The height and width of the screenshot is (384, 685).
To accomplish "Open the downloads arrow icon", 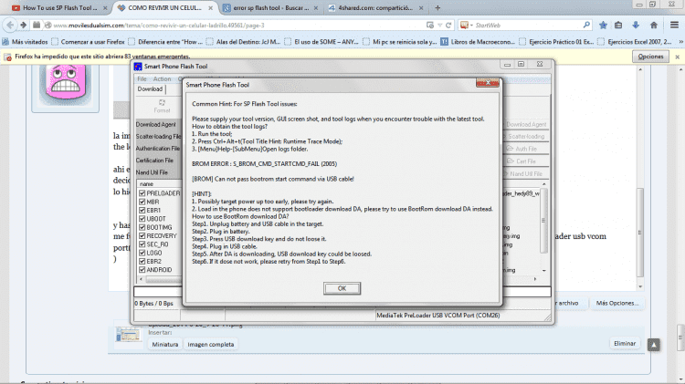I will pyautogui.click(x=636, y=26).
